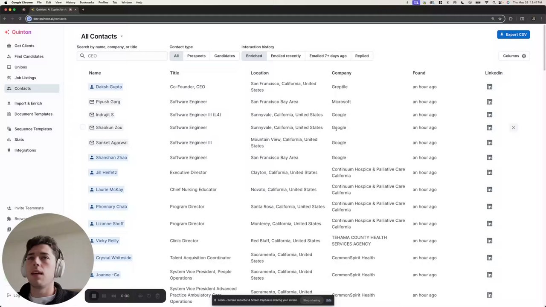Open a new Chrome tab
This screenshot has width=546, height=307.
(83, 9)
